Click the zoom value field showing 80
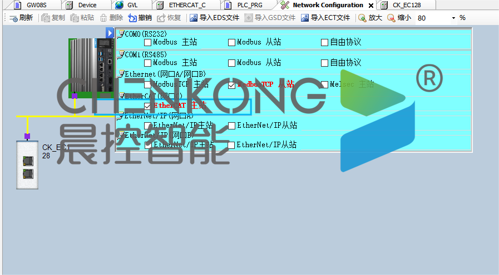This screenshot has height=275, width=499. click(x=433, y=18)
